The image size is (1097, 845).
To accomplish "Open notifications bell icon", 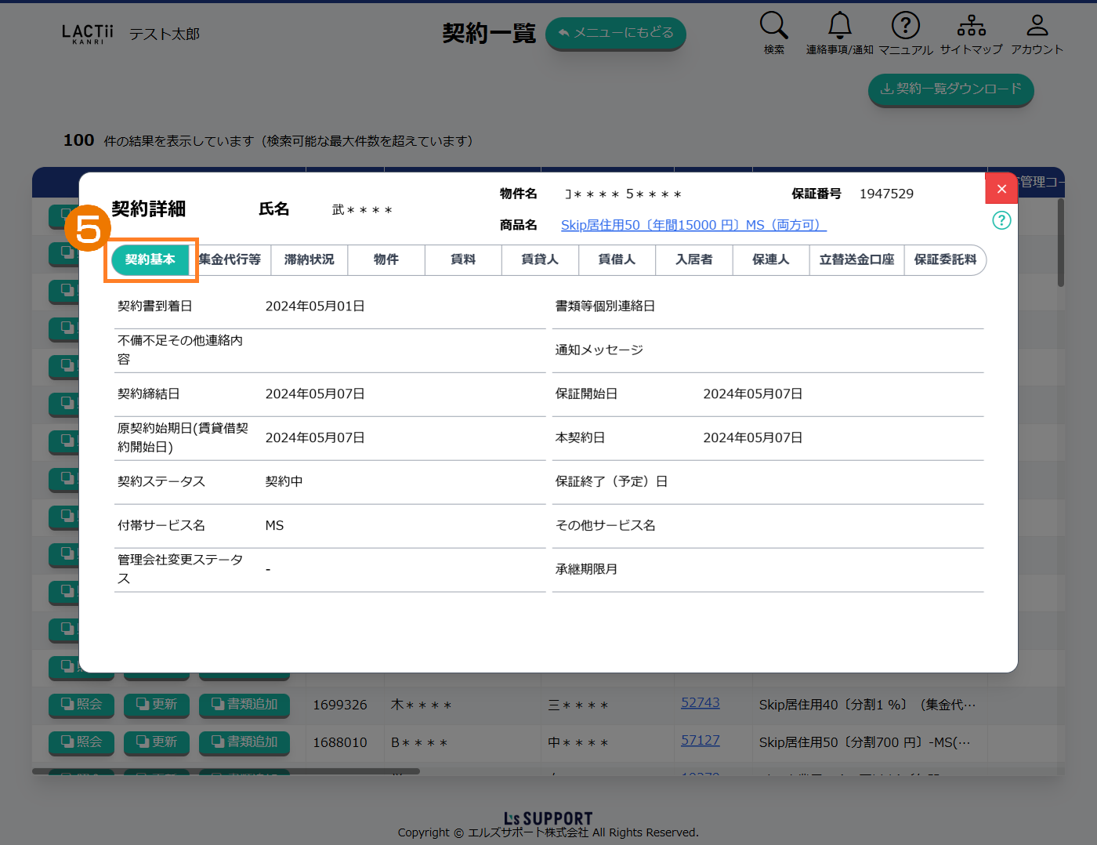I will pyautogui.click(x=839, y=26).
